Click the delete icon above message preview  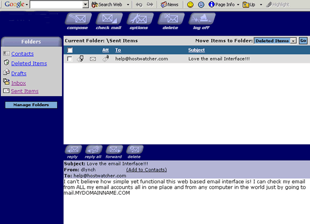[135, 150]
